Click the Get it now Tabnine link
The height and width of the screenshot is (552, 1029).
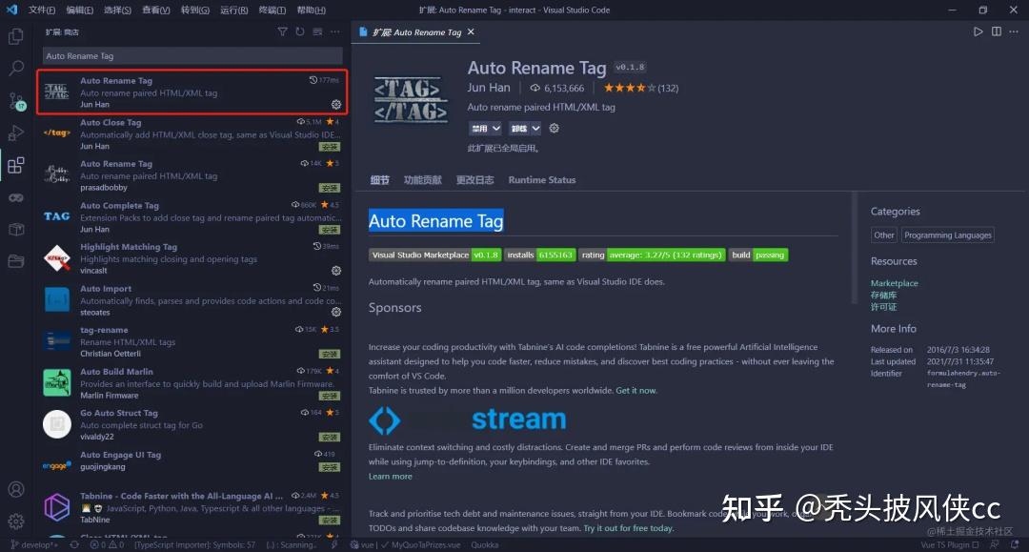[x=636, y=390]
